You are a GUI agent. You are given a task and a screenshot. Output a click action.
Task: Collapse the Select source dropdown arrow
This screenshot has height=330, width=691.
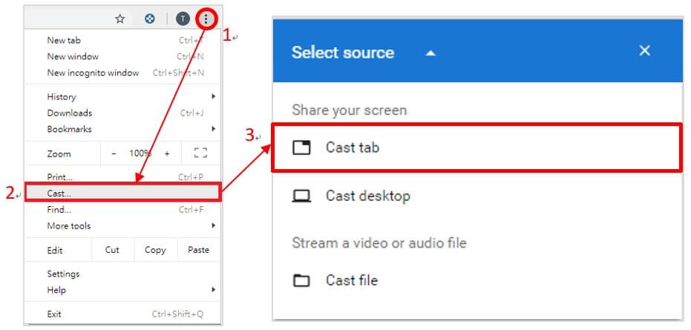tap(430, 53)
